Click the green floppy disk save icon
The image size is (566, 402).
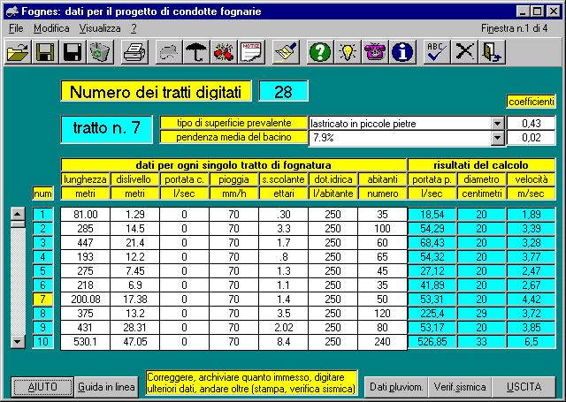45,53
